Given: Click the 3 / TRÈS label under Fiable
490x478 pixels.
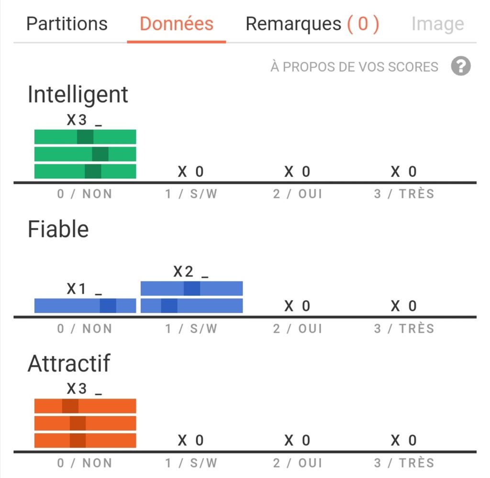Looking at the screenshot, I should (404, 329).
